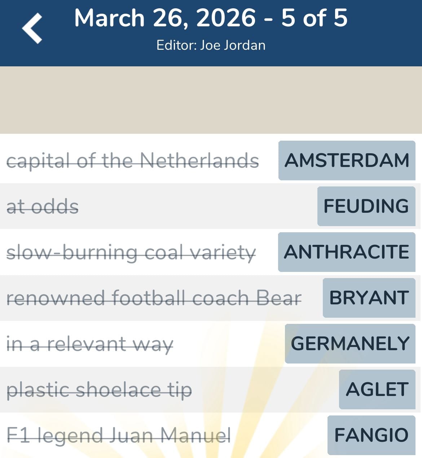Click the "Editor: Joe Jordan" subtitle

pyautogui.click(x=211, y=45)
